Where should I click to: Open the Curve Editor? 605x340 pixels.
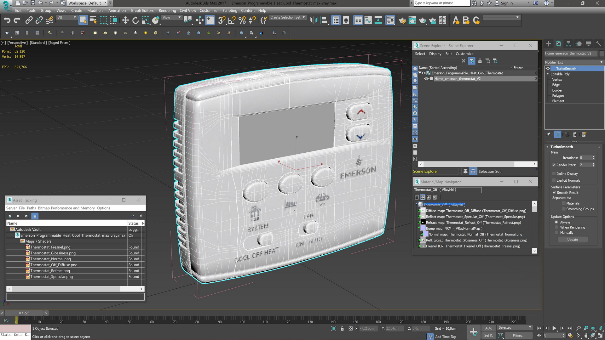pos(368,20)
